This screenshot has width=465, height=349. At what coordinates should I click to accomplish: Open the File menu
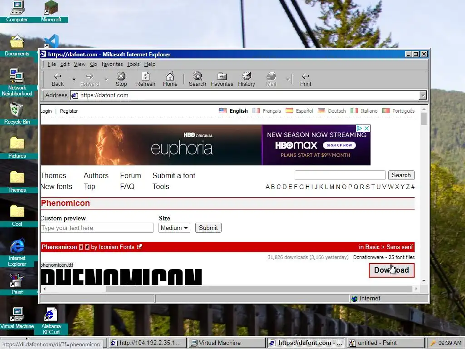click(x=52, y=64)
